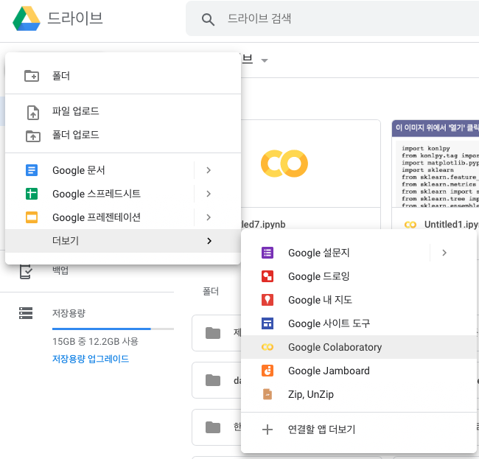Viewport: 479px width, 459px height.
Task: Click the Google Drive logo
Action: pyautogui.click(x=27, y=18)
